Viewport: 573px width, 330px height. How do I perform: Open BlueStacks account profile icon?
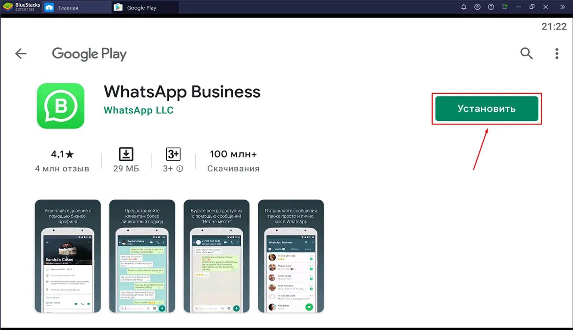tap(477, 7)
